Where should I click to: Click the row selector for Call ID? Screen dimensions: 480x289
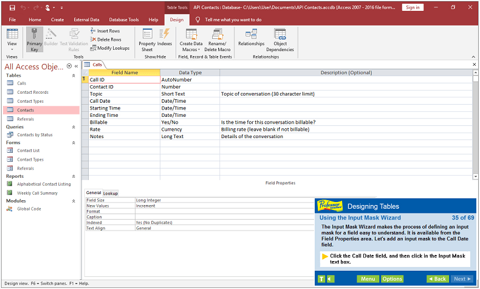coord(85,79)
